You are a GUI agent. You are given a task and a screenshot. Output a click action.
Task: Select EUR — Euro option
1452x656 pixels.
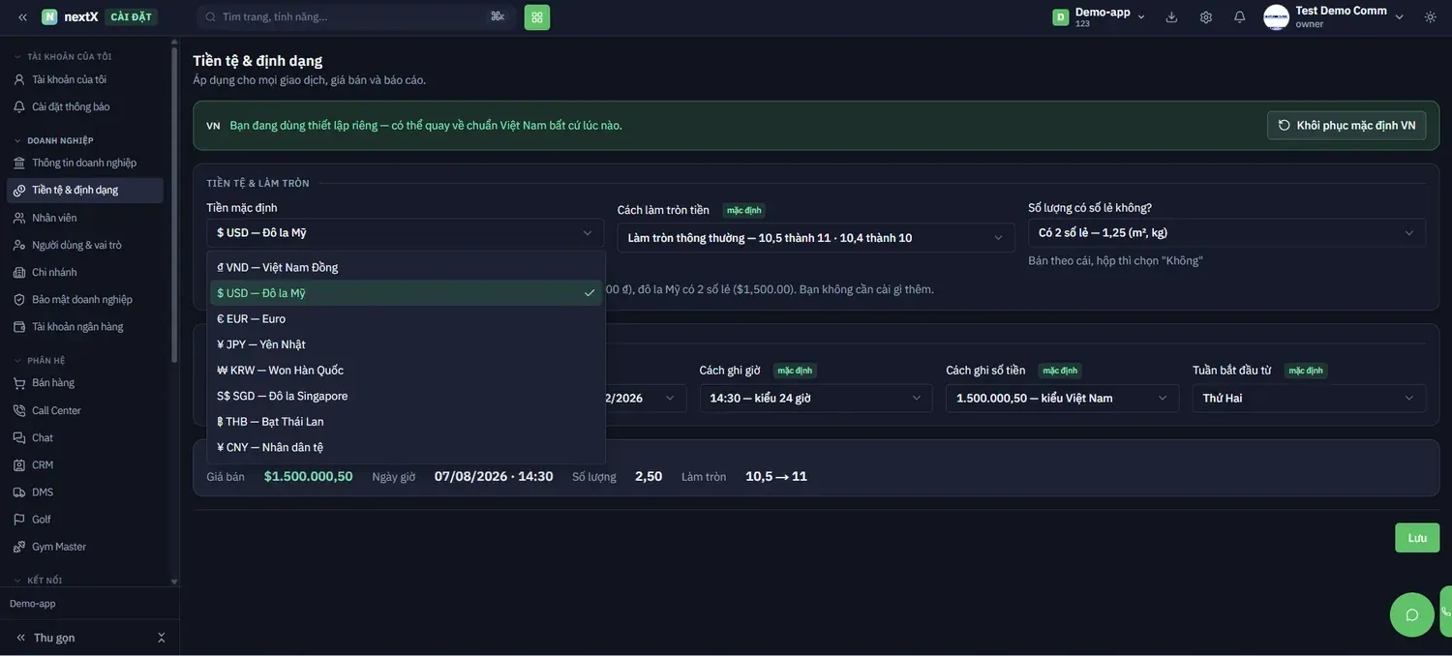coord(406,318)
